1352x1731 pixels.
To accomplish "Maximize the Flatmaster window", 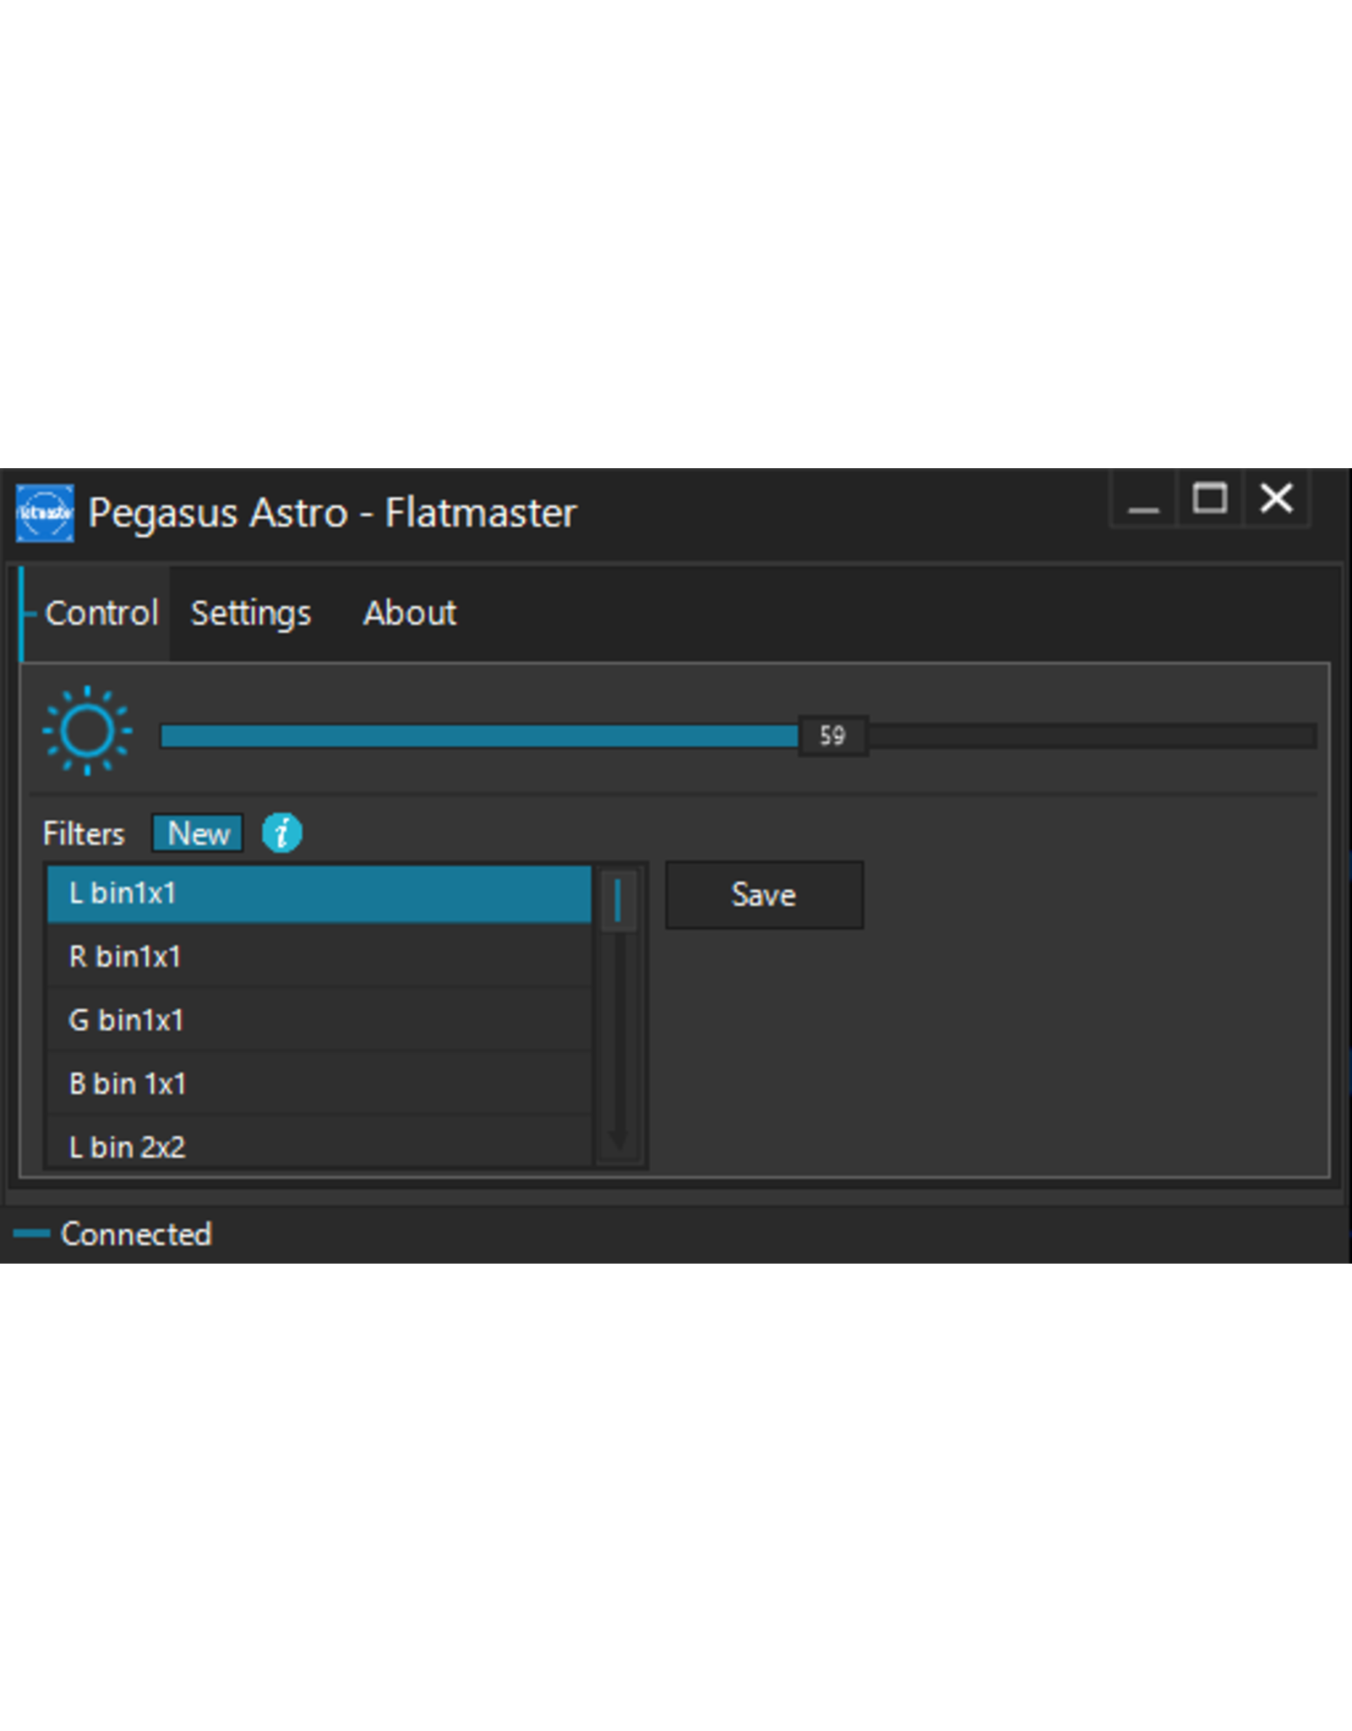I will (1209, 500).
